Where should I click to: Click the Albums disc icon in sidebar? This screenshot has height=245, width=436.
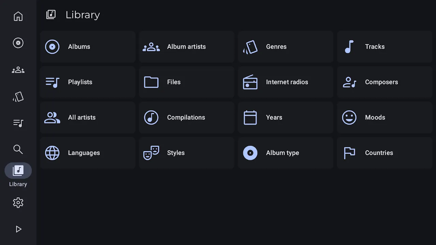coord(18,43)
